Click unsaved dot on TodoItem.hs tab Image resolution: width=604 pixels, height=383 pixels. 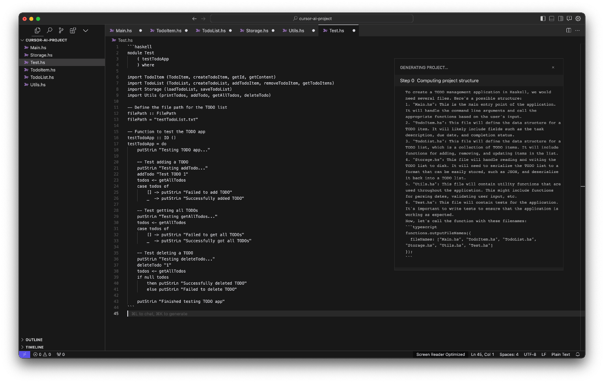click(186, 31)
